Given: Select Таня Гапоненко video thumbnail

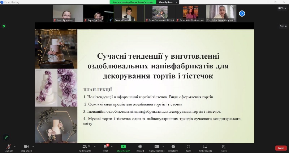Looking at the screenshot, I should coord(160,13).
